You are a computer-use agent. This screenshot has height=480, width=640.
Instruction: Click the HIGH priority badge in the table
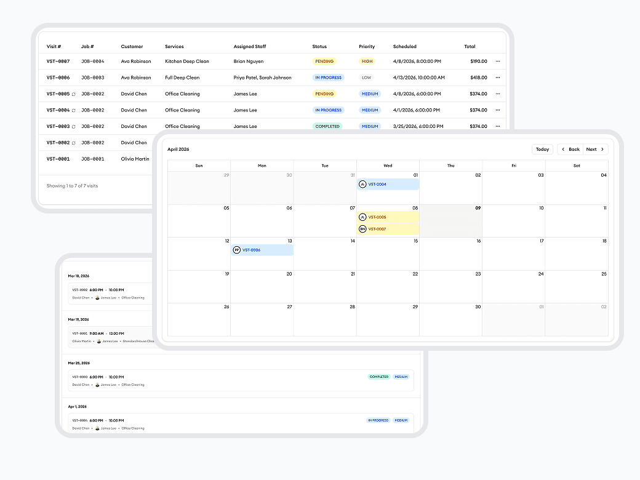pos(368,61)
